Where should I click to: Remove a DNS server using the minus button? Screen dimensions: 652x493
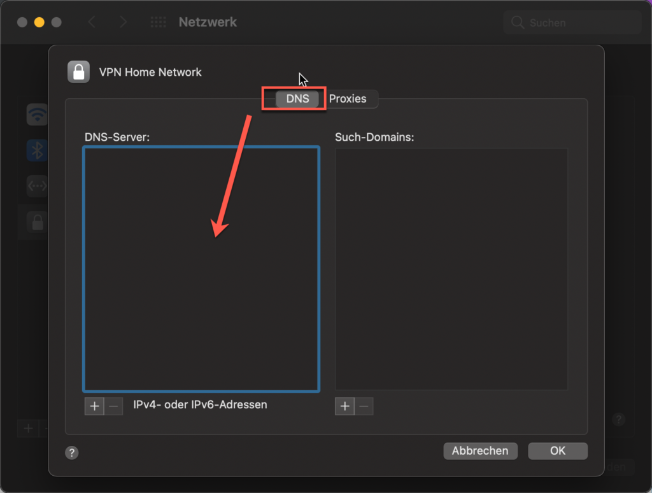[x=113, y=406]
